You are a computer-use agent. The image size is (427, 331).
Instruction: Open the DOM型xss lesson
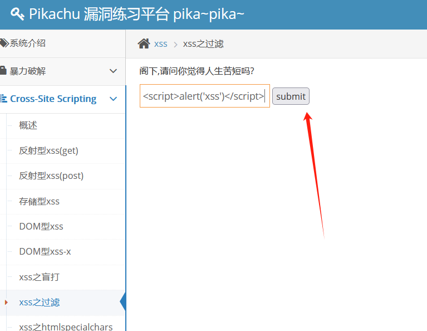(41, 226)
